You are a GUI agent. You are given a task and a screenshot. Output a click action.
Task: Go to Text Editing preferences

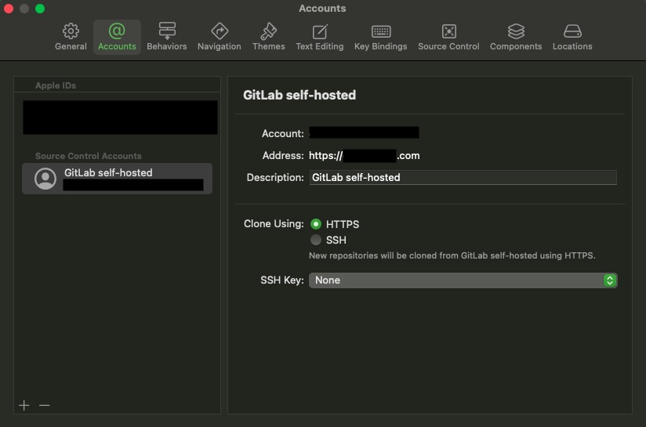tap(319, 36)
